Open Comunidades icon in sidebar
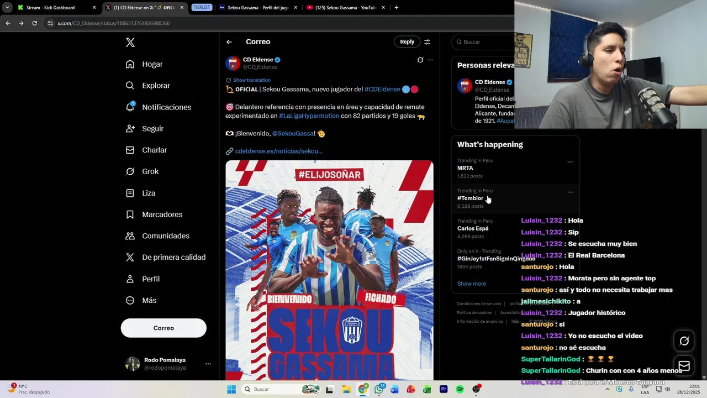 click(x=130, y=236)
